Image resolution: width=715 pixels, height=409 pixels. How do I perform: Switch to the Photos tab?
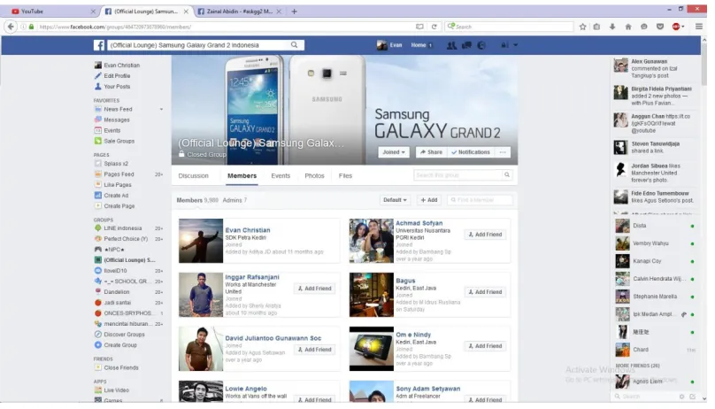pos(314,175)
